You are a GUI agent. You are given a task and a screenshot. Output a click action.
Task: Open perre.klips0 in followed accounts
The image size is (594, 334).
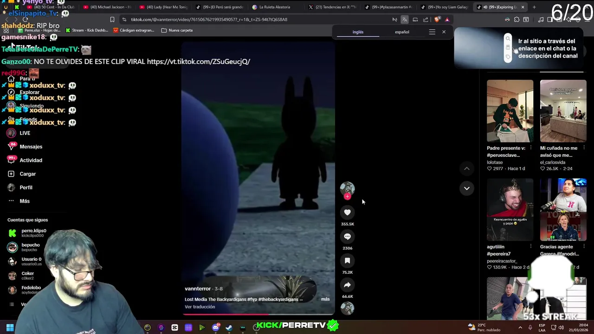pos(27,233)
